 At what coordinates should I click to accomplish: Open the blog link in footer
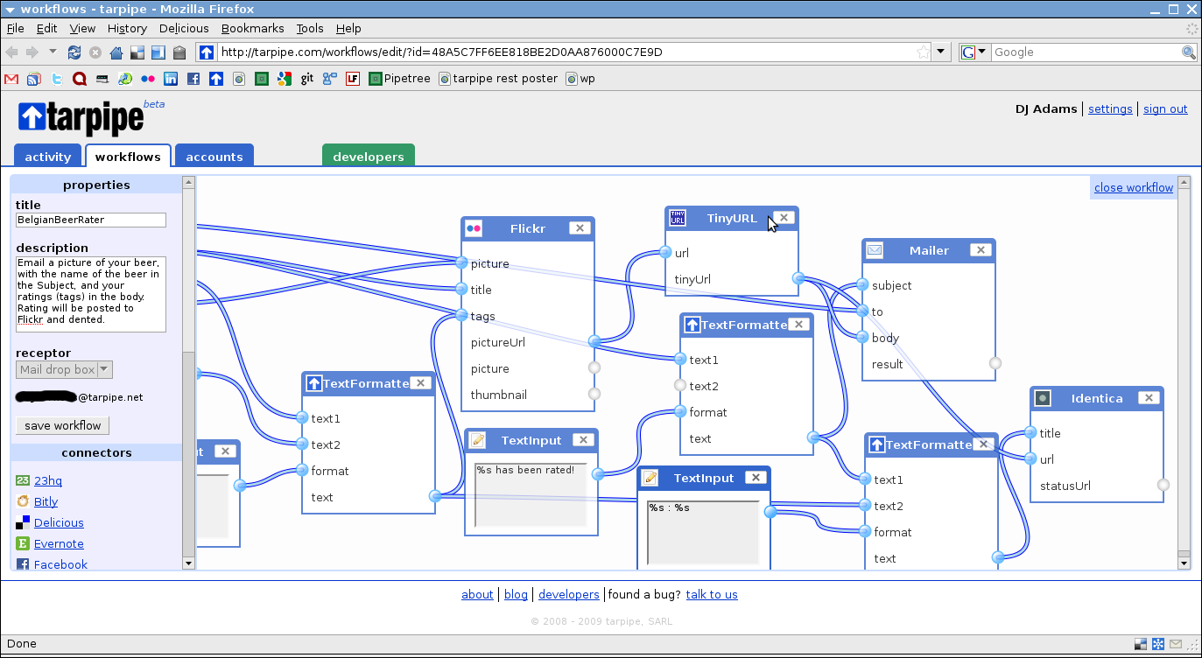(x=516, y=595)
